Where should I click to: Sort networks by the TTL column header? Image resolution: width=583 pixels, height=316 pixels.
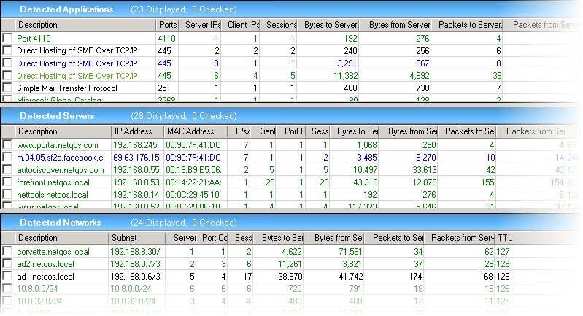tap(505, 238)
